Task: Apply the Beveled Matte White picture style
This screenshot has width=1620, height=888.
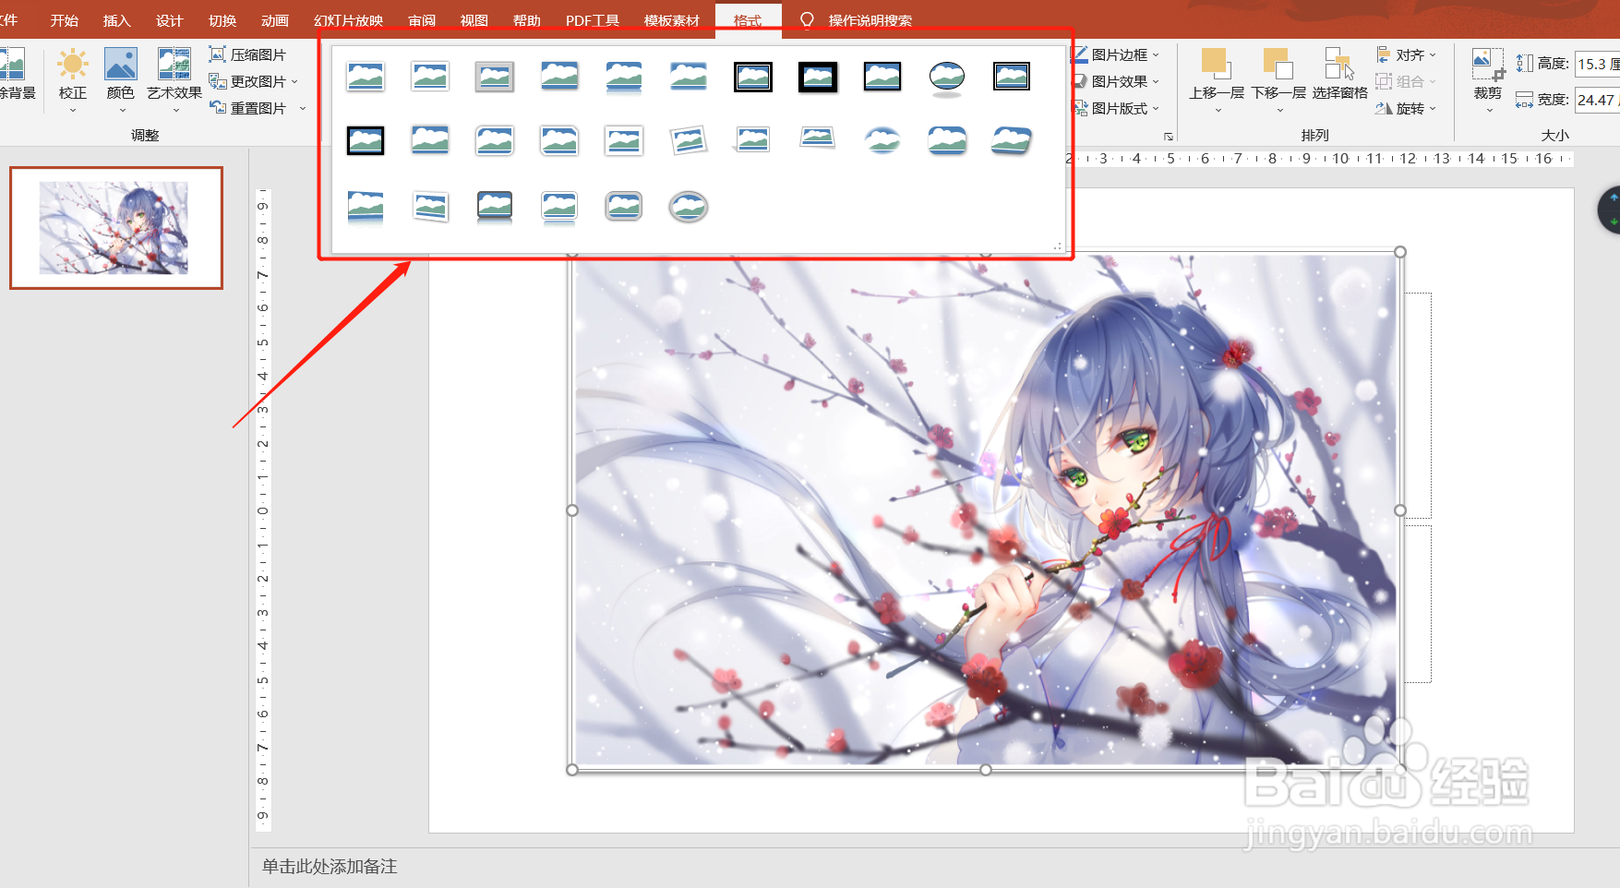Action: click(430, 77)
